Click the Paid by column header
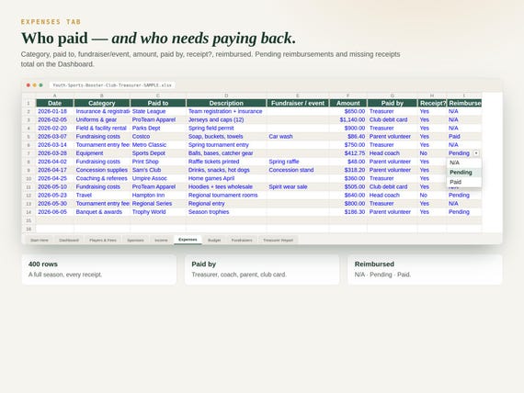524x393 pixels. [x=393, y=103]
